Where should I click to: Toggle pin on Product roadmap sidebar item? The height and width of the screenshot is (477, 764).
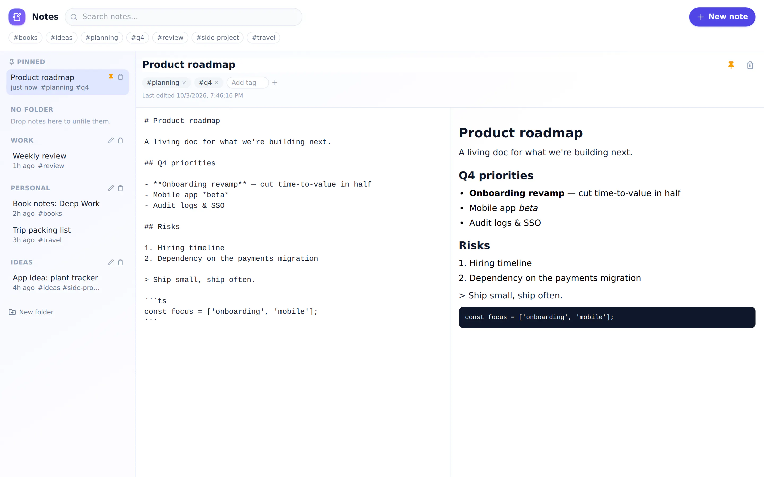tap(111, 77)
